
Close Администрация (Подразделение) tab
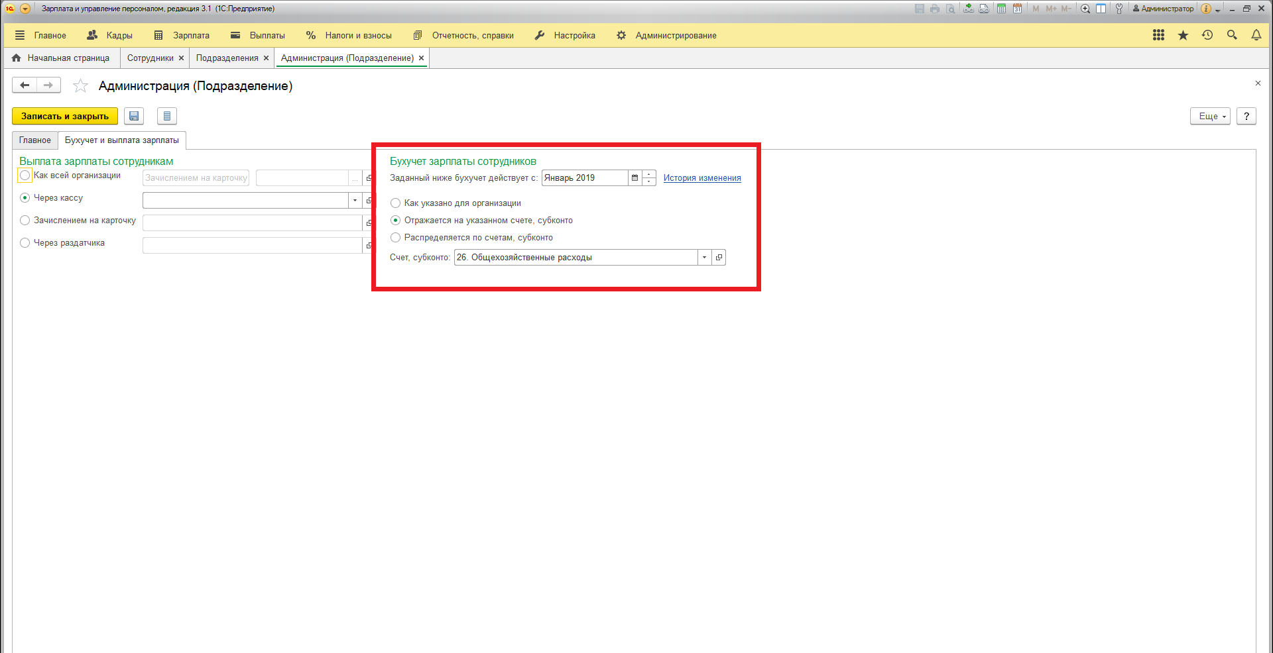click(x=421, y=58)
